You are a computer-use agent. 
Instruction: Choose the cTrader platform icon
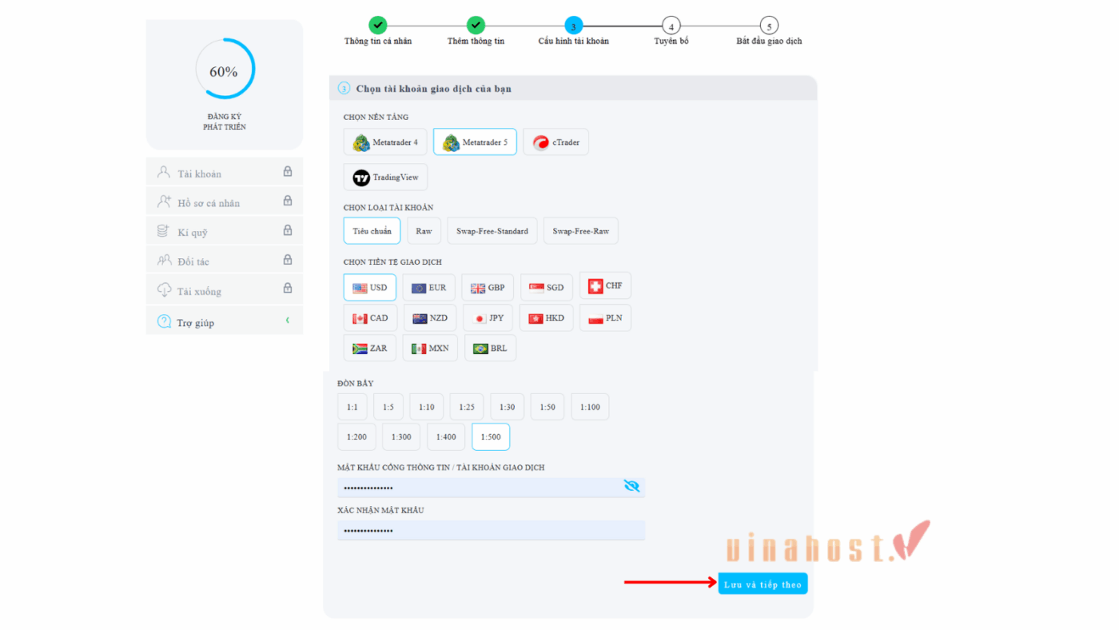(x=541, y=143)
